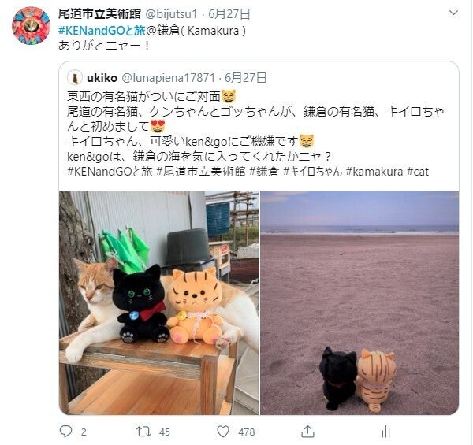Open the ukiko display name
This screenshot has height=445, width=473.
tap(102, 78)
